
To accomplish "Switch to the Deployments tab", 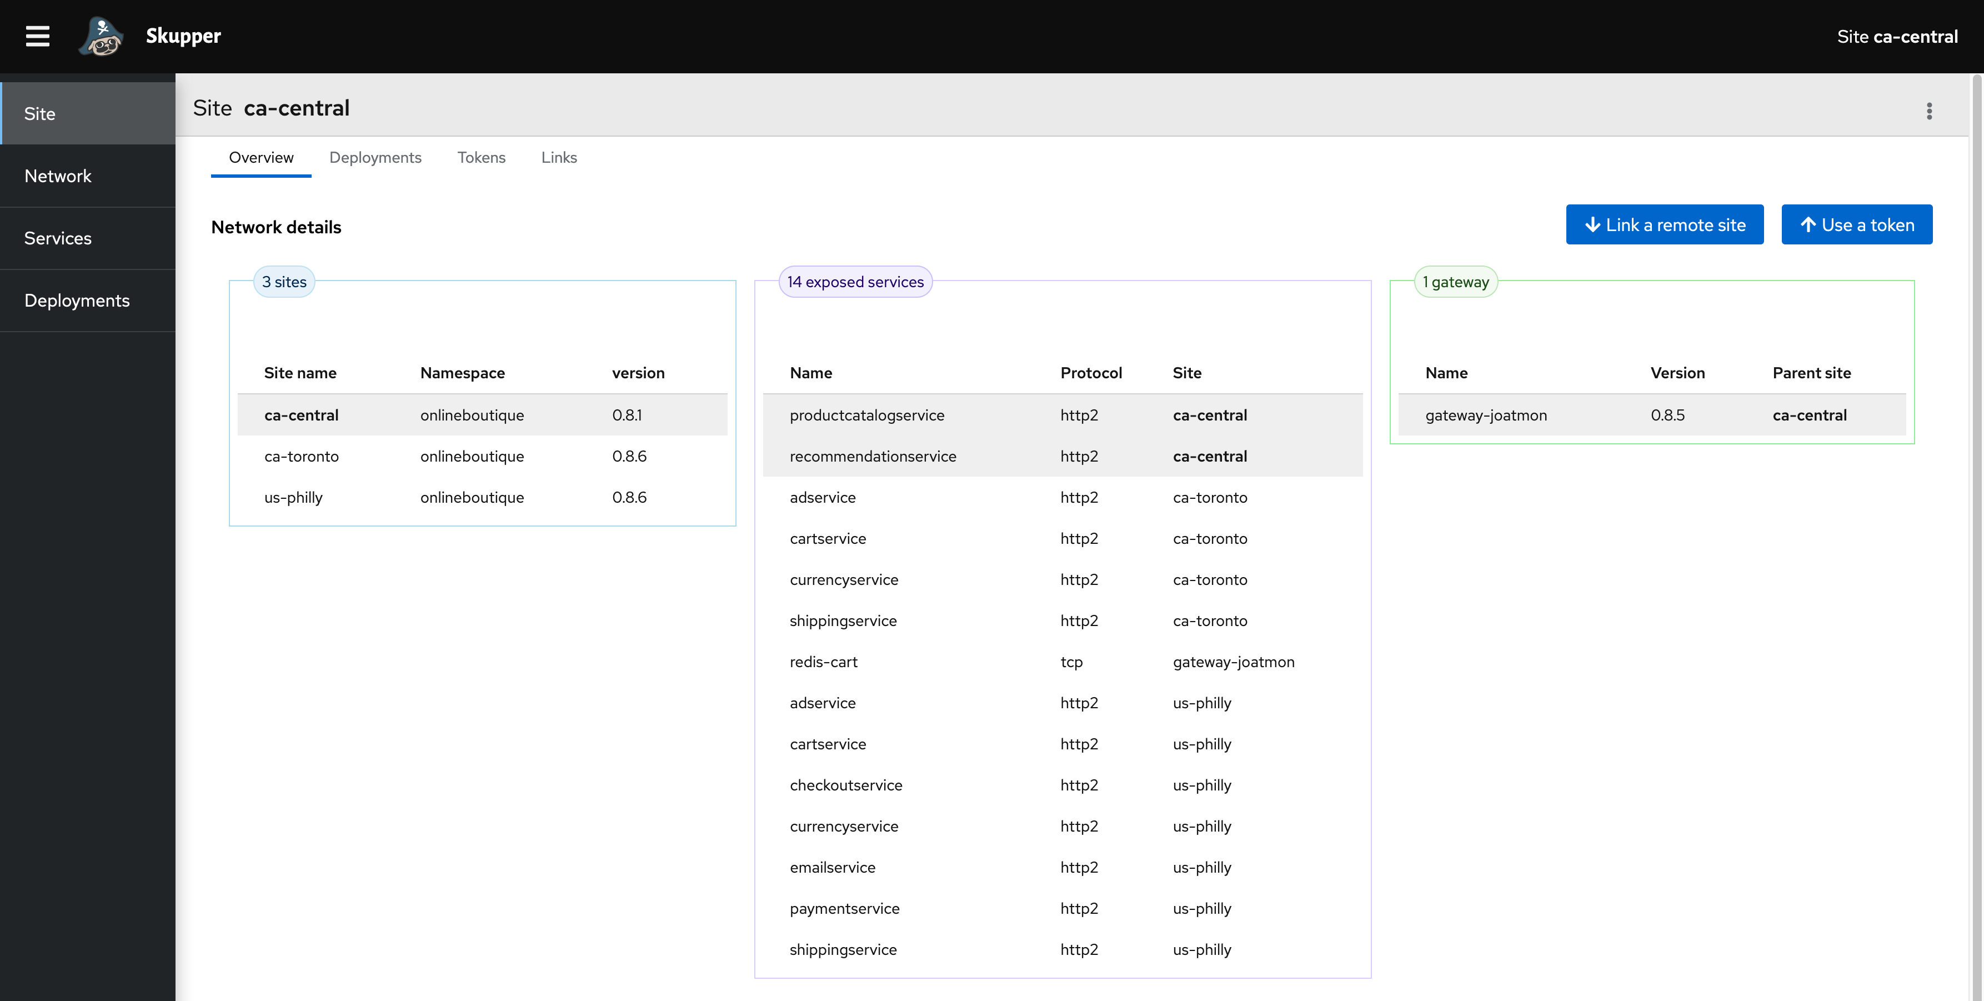I will (375, 157).
